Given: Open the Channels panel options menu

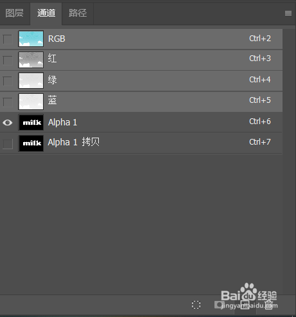Looking at the screenshot, I should tap(288, 13).
